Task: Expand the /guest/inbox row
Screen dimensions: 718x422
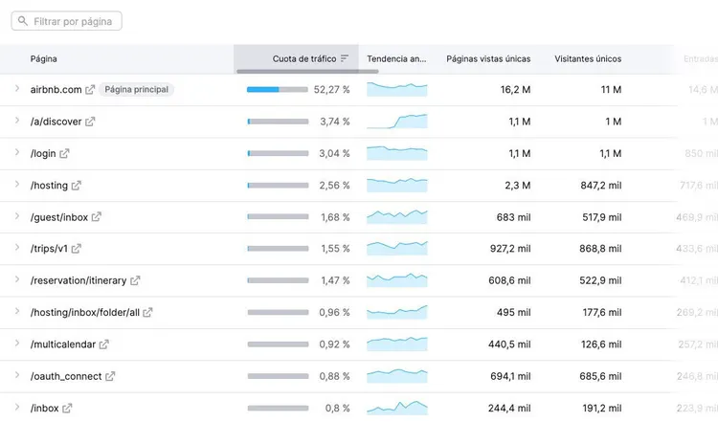Action: [x=17, y=216]
